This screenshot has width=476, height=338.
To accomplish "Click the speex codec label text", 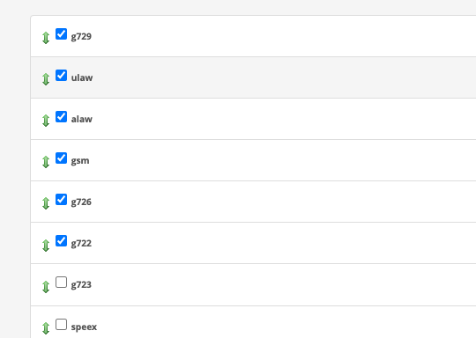I will coord(84,327).
